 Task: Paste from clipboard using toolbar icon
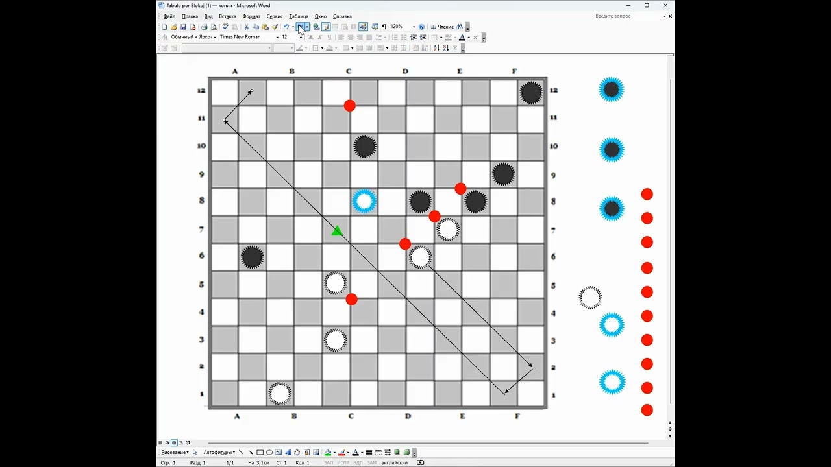tap(264, 27)
